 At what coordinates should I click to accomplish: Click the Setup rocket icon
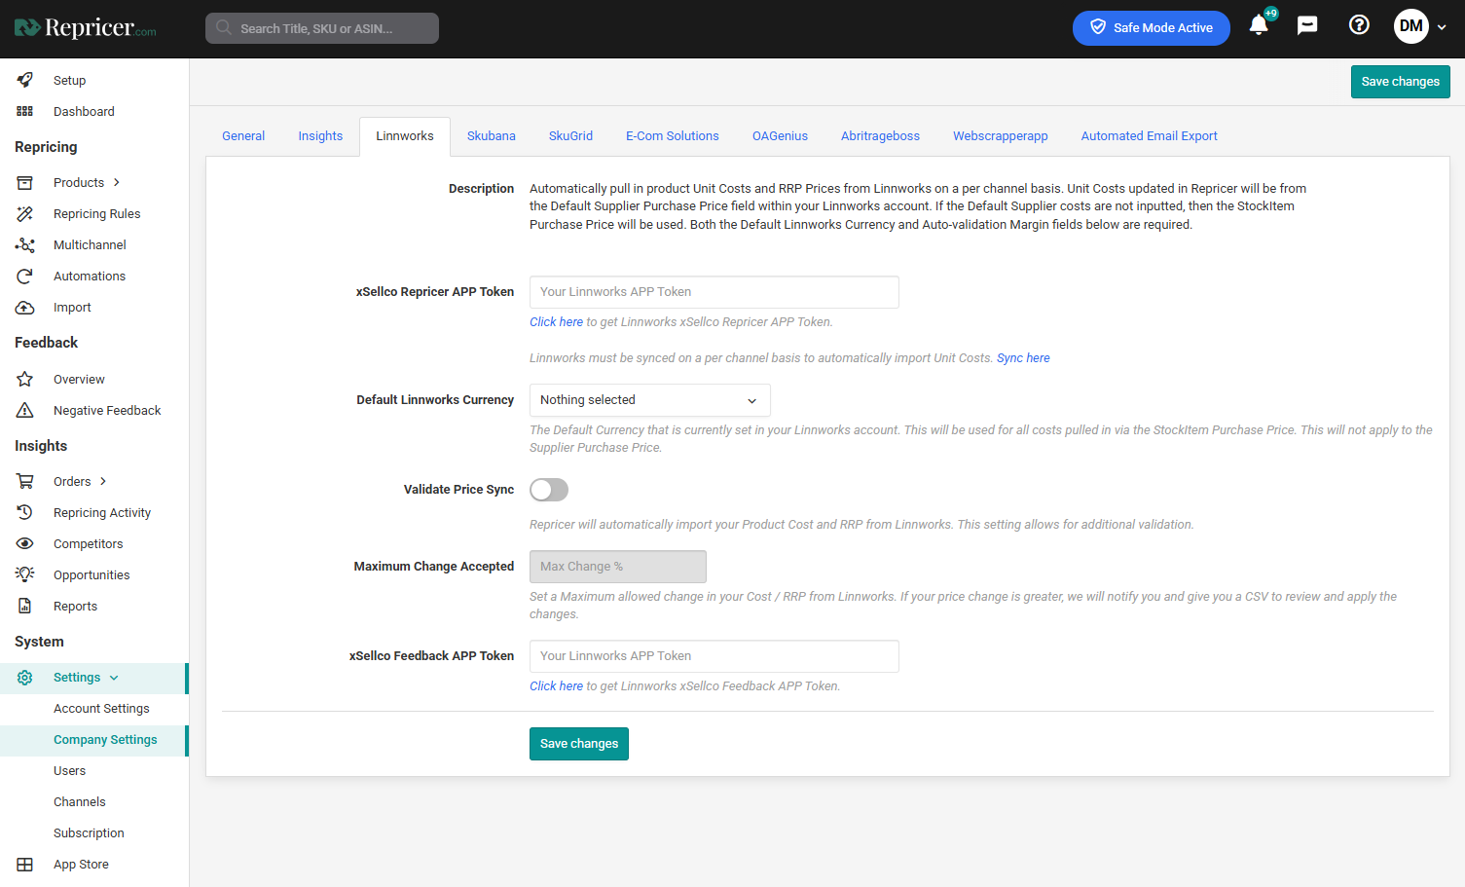coord(25,80)
